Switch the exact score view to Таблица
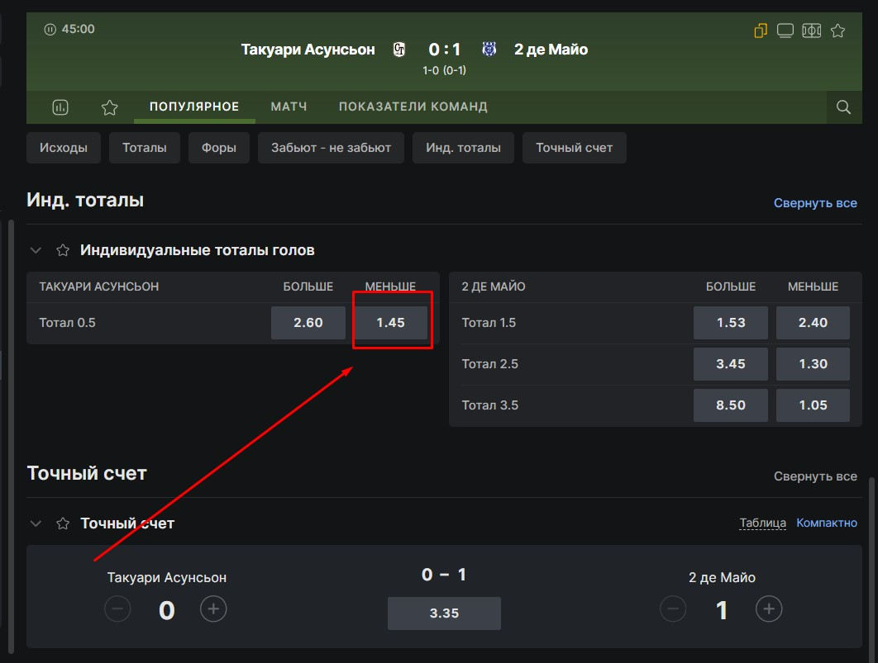 [x=762, y=523]
